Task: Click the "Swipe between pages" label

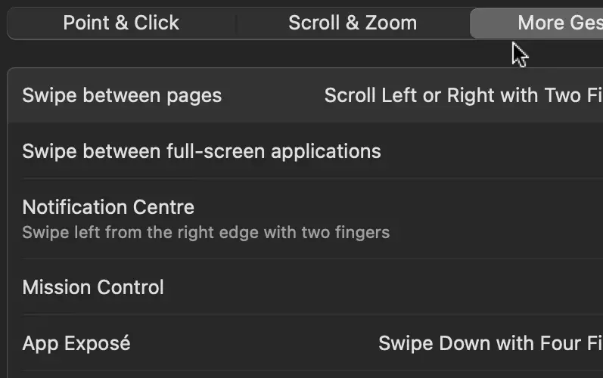Action: 122,95
